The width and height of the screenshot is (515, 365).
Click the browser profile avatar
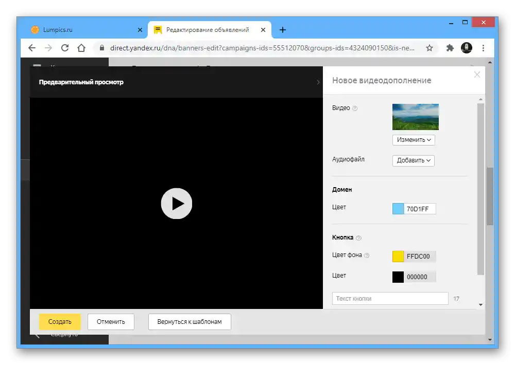pos(467,48)
